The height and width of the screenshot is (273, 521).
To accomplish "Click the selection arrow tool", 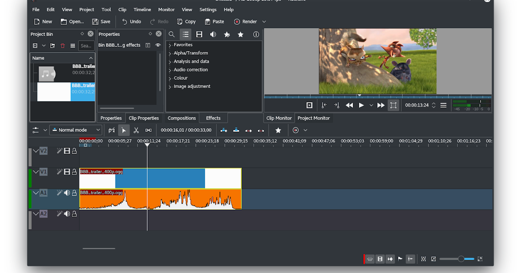I will 124,130.
